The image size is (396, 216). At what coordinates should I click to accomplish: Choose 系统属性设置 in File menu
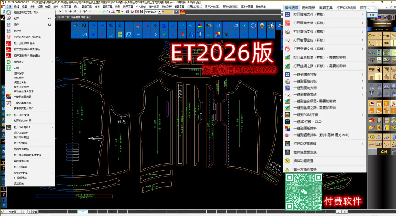pyautogui.click(x=21, y=161)
